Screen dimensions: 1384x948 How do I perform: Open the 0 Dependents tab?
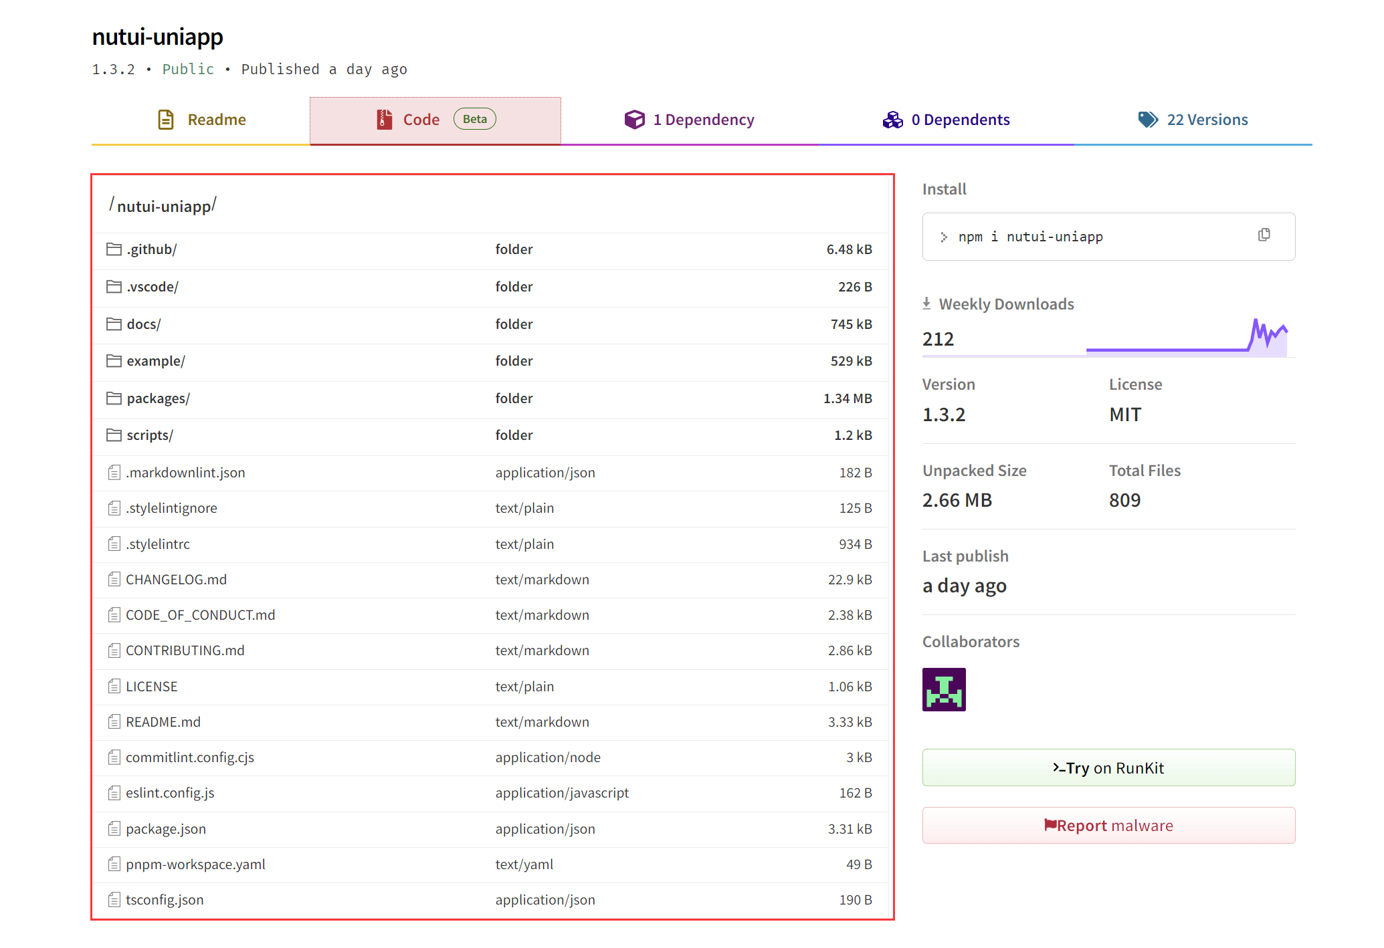[961, 119]
